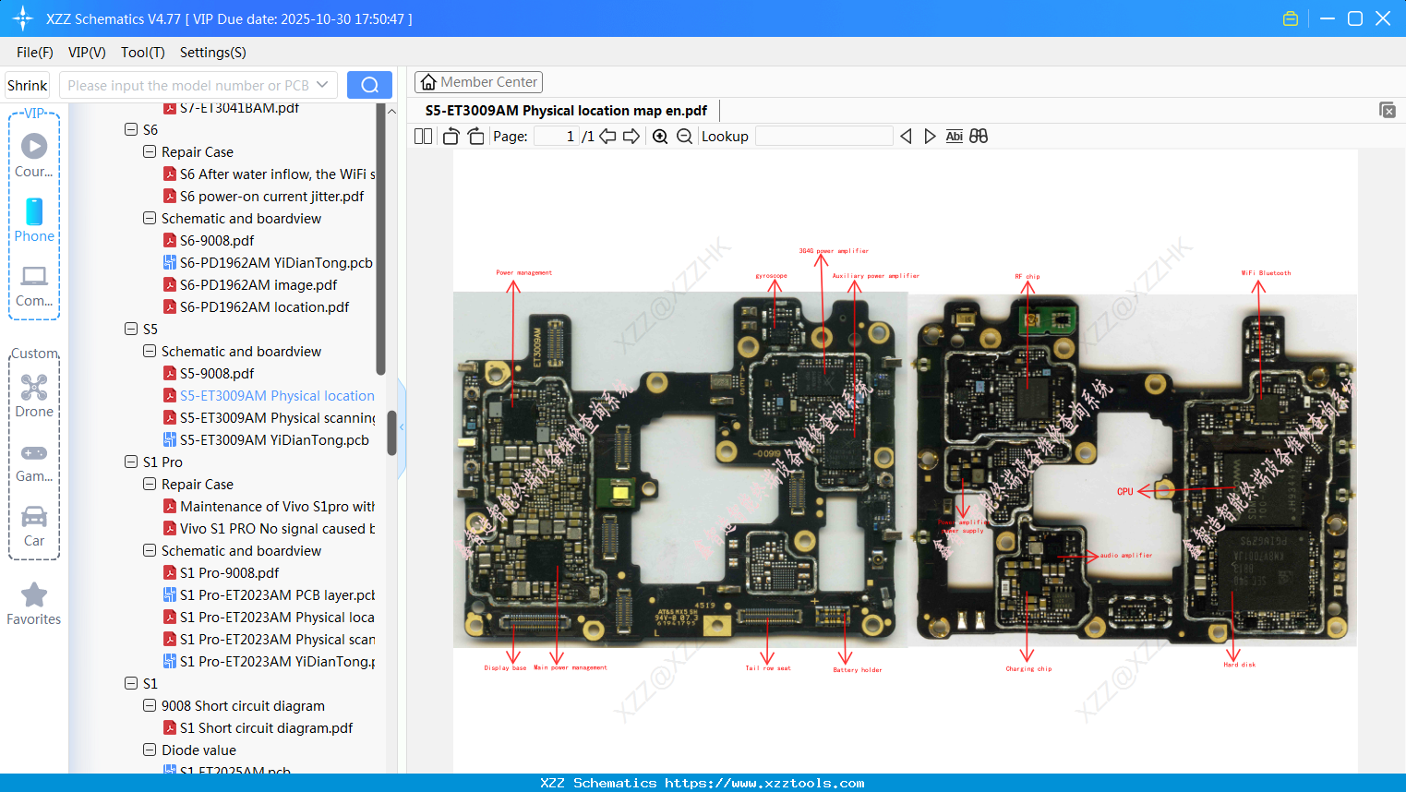Collapse Repair Case under S1 Pro
Image resolution: width=1406 pixels, height=792 pixels.
coord(150,484)
